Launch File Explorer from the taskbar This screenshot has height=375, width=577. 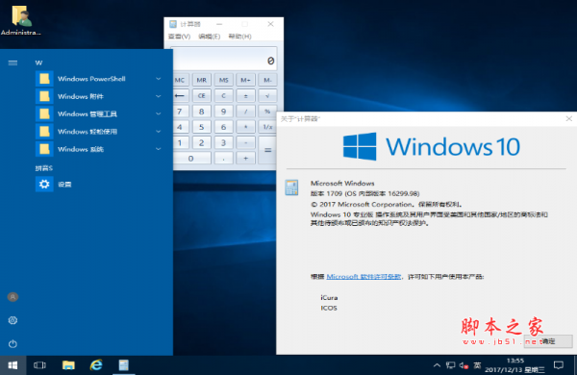(x=68, y=365)
